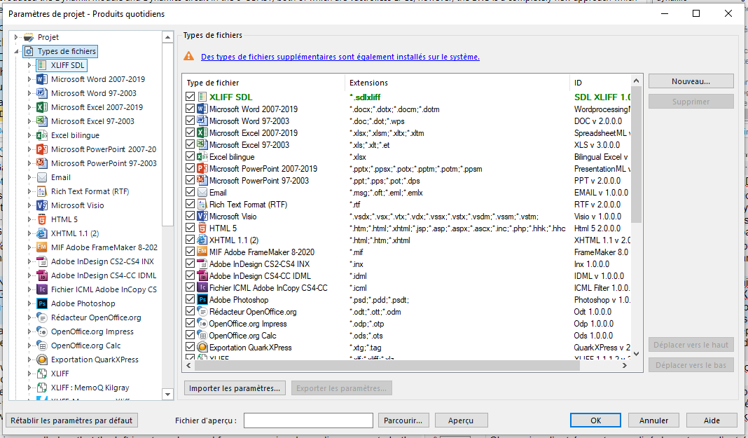Click OpenOffice.org Calc icon in list
Viewport: 748px width, 438px height.
coord(202,336)
